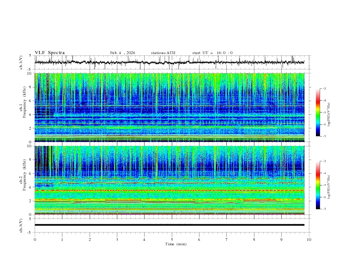This screenshot has width=348, height=269.
Task: Click the "4" kHz tick on ch.1 frequency axis
Action: [31, 115]
